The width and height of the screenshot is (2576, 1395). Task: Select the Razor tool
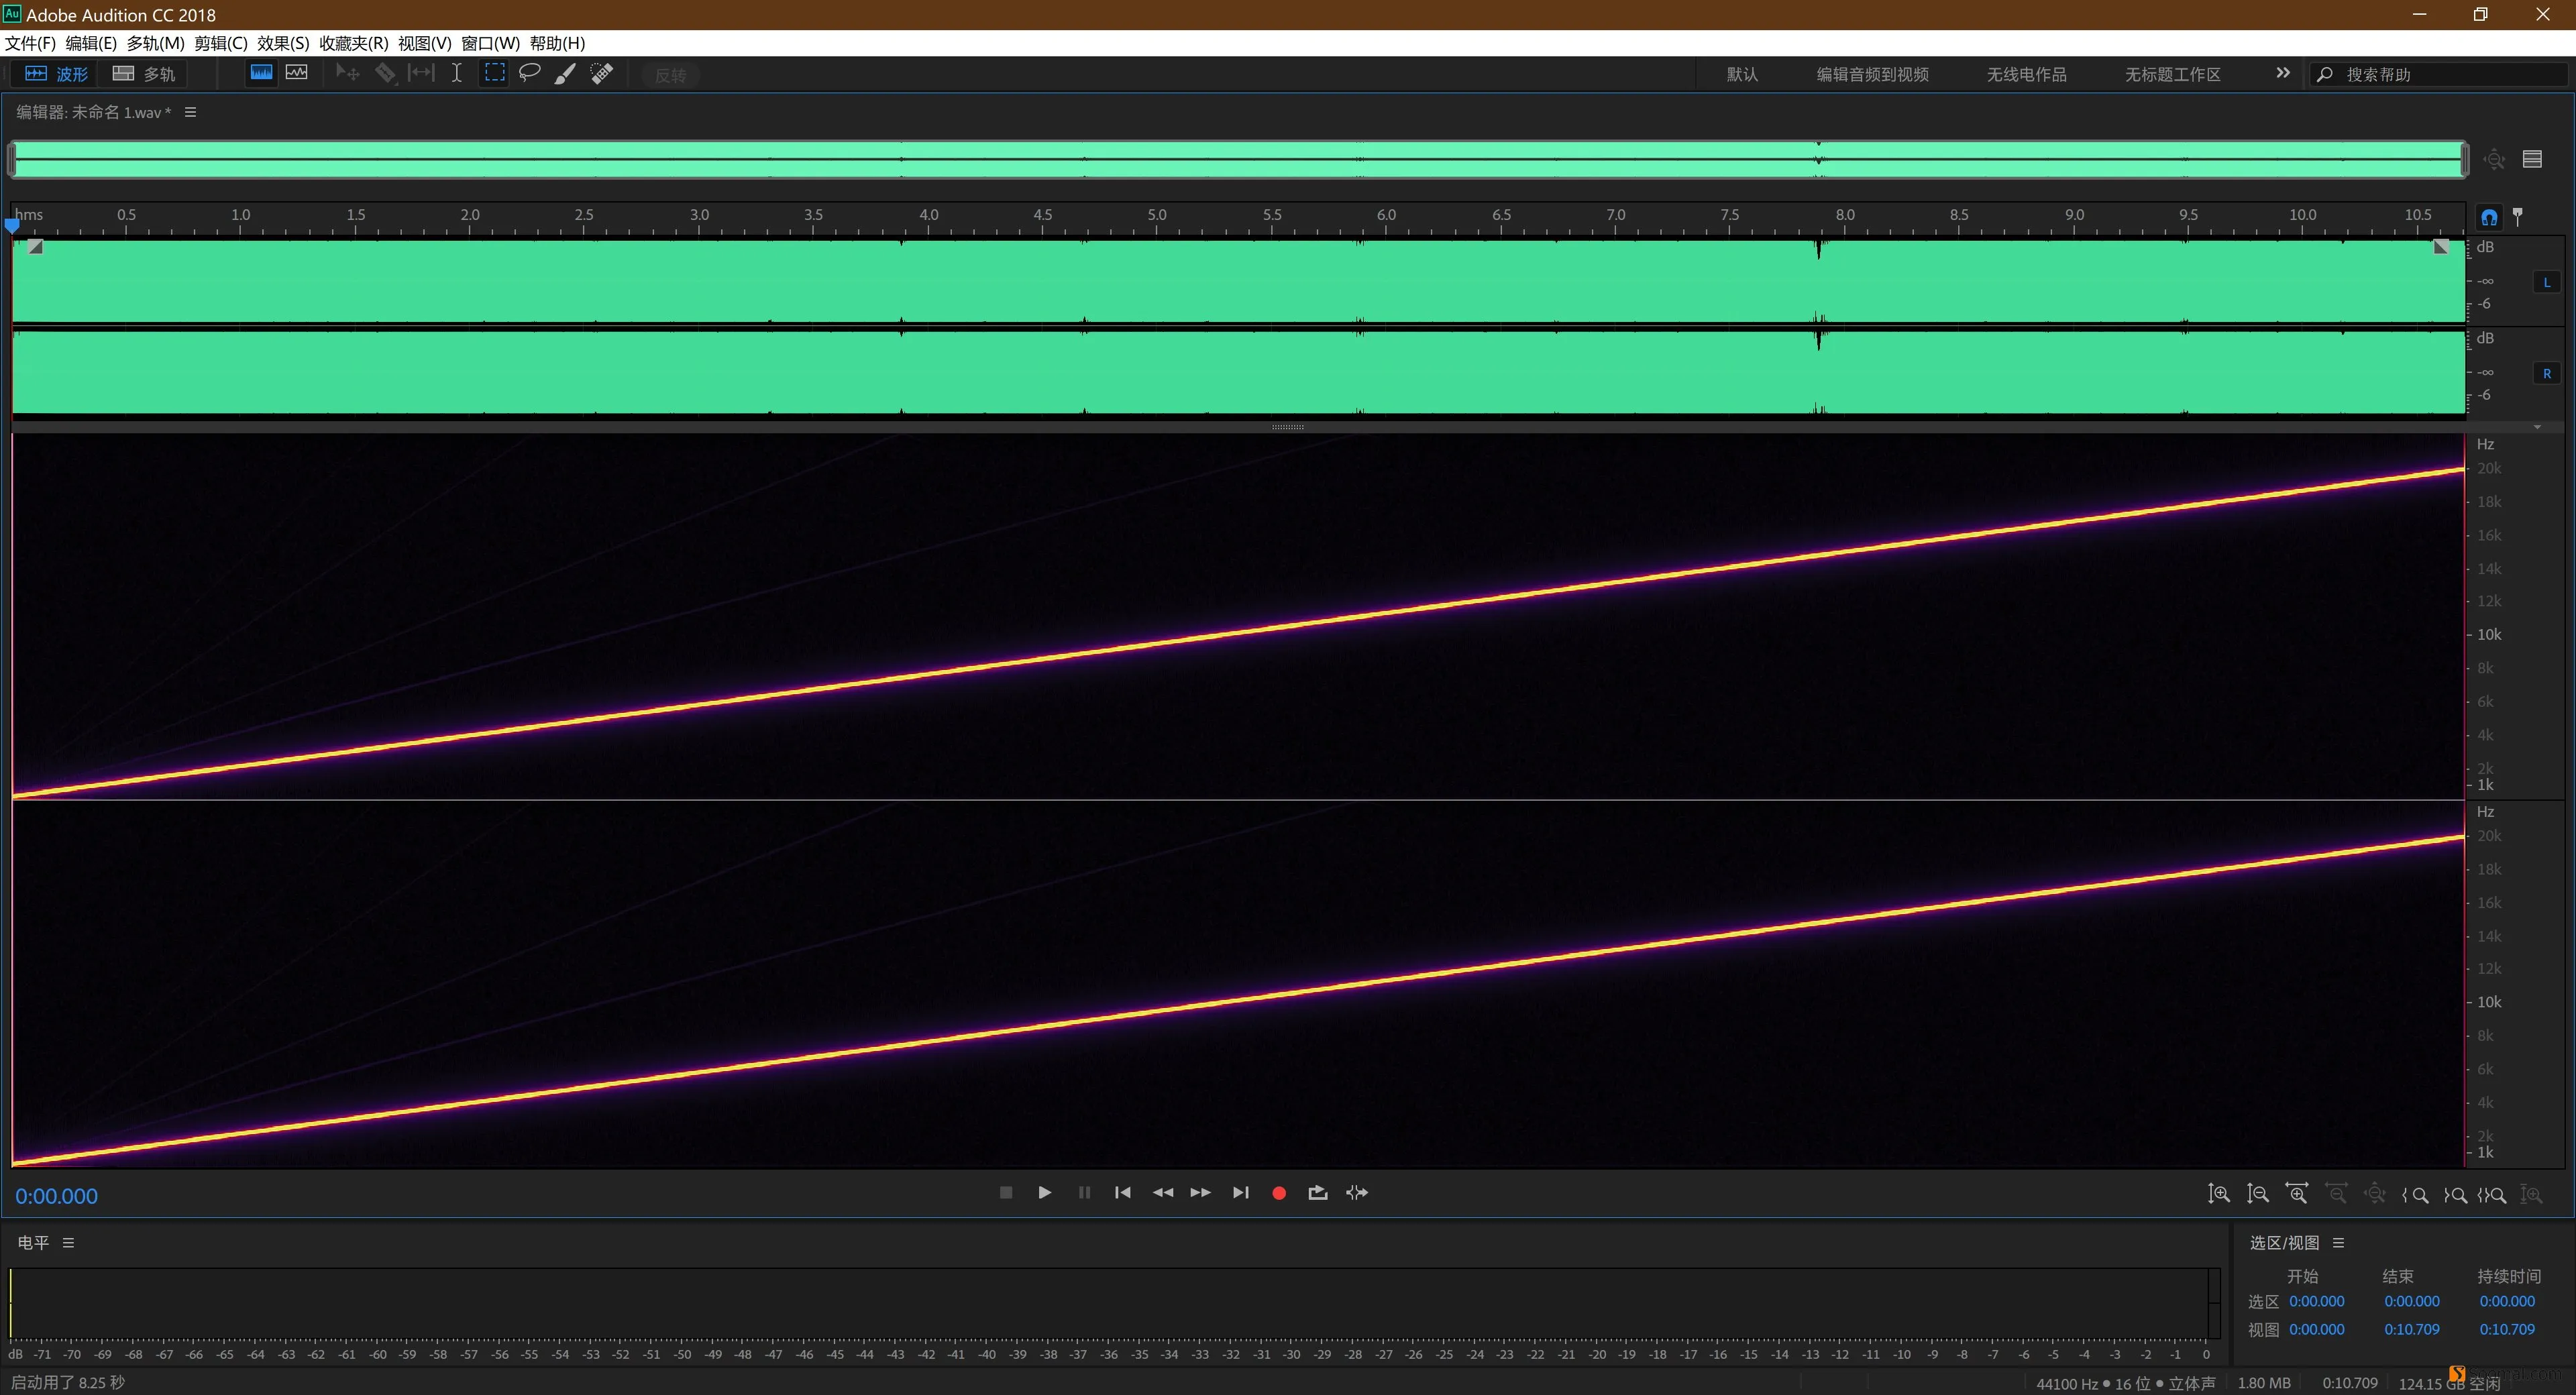(x=385, y=73)
